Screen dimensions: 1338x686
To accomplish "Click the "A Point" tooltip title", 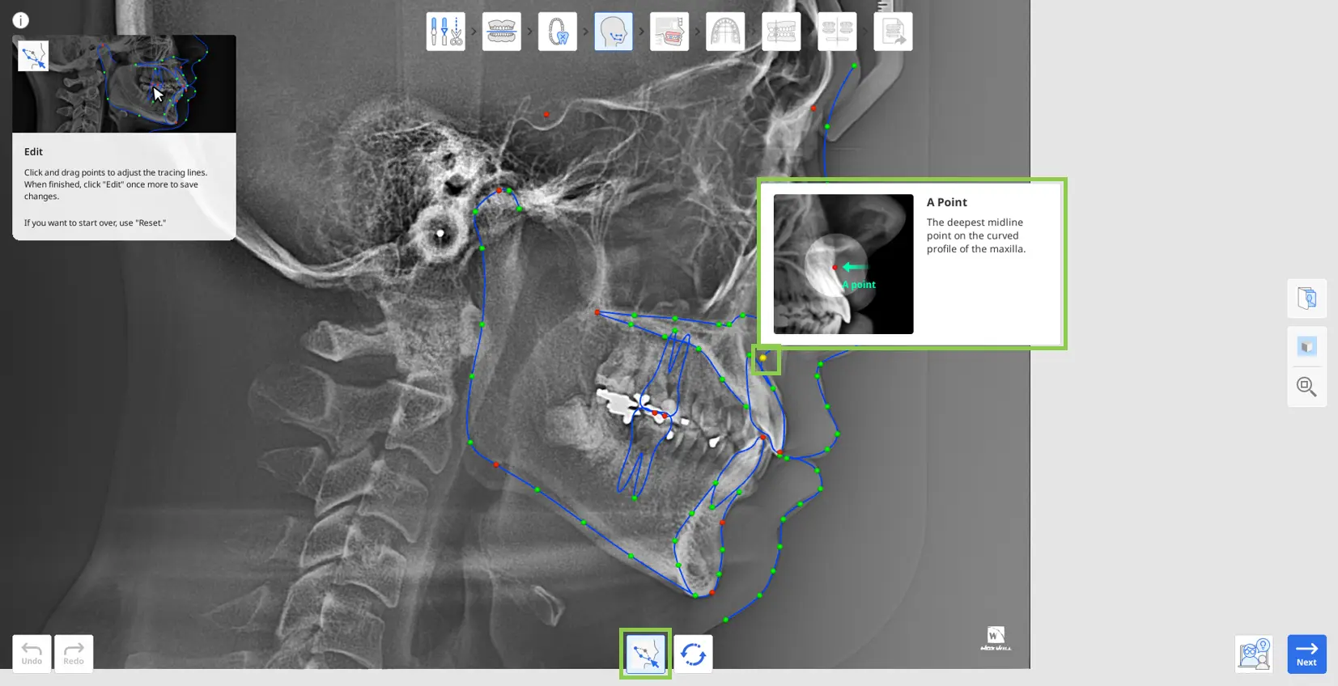I will (x=947, y=202).
